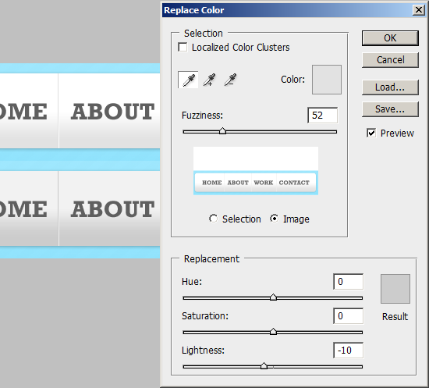Open the Result color swatch
This screenshot has width=429, height=388.
[x=395, y=289]
